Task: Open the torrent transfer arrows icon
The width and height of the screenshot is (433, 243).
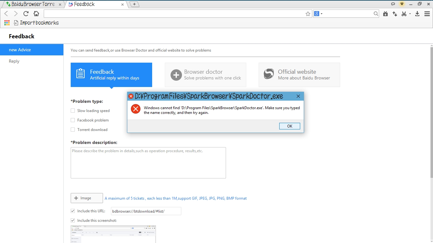Action: pos(395,14)
